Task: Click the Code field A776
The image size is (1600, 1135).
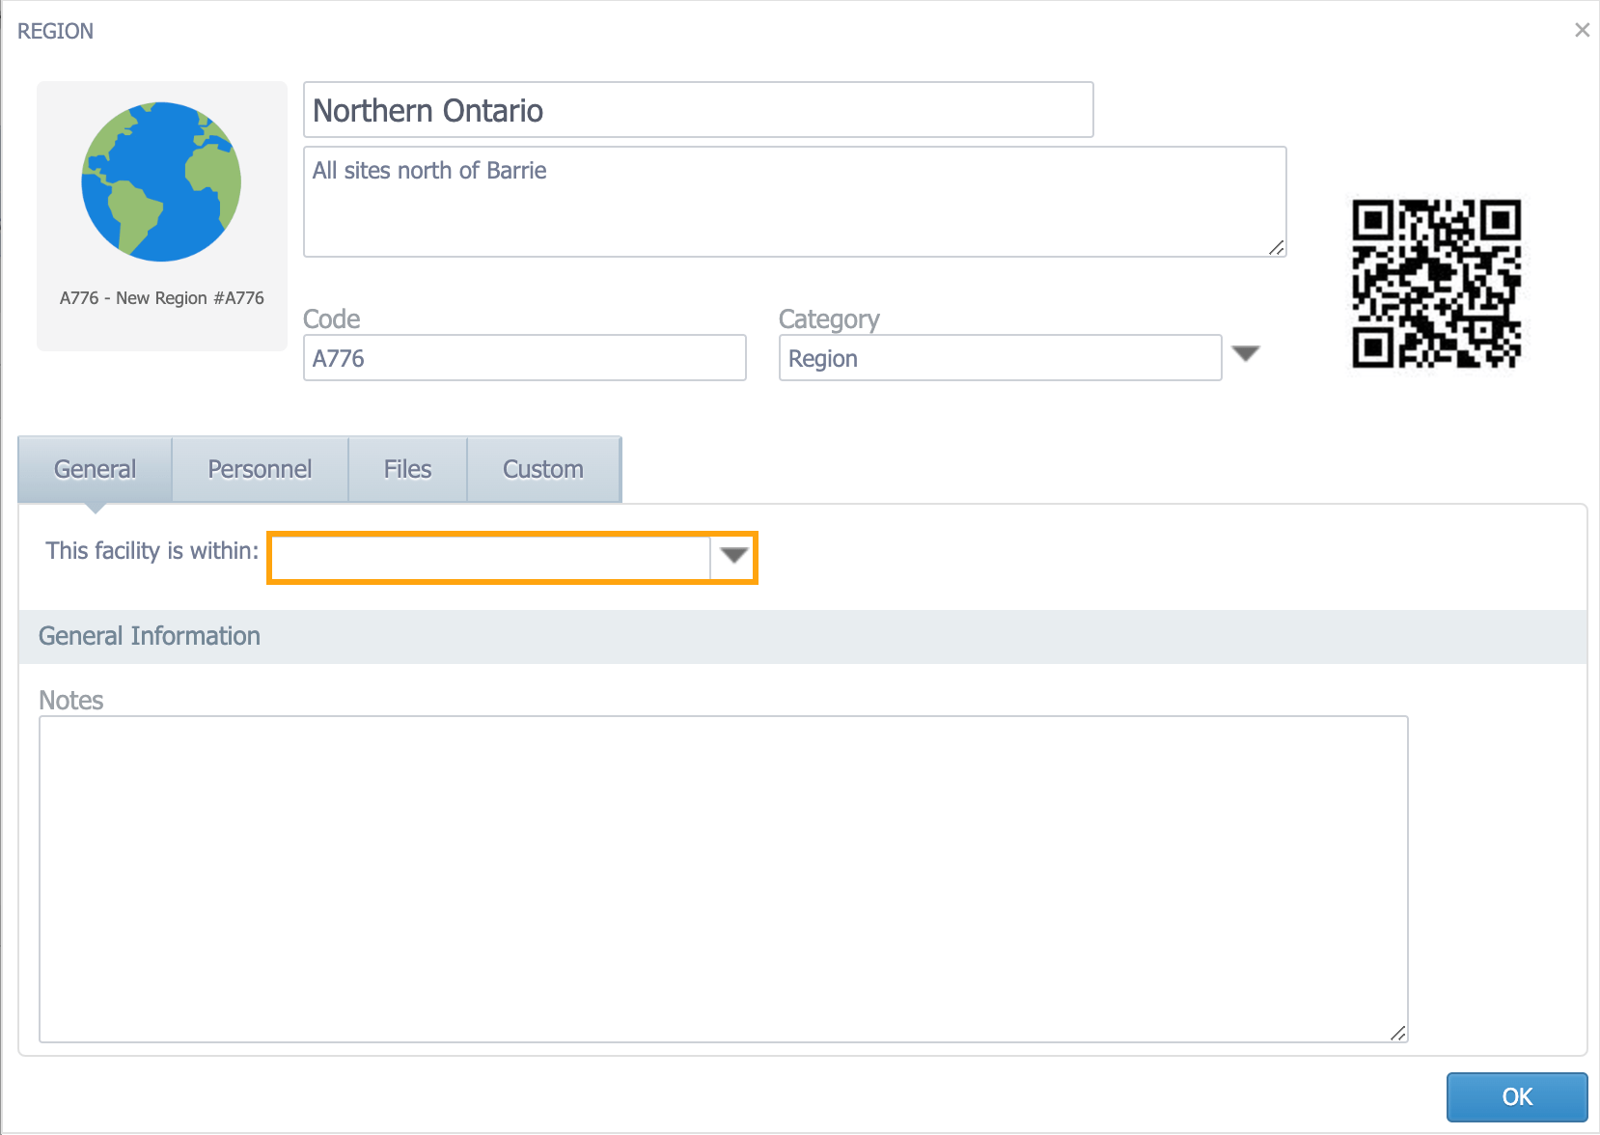Action: pyautogui.click(x=525, y=358)
